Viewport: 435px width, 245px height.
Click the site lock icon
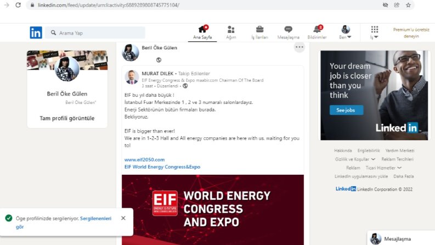(x=32, y=5)
